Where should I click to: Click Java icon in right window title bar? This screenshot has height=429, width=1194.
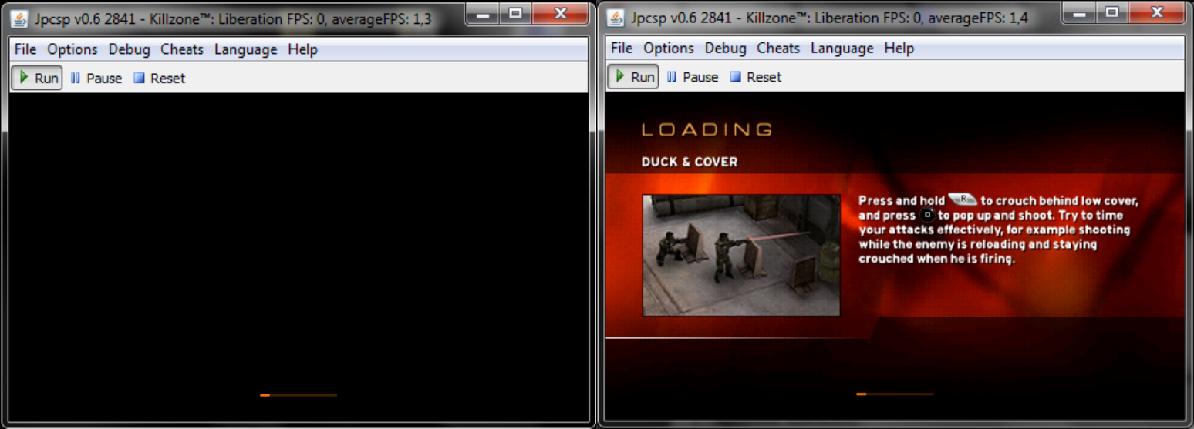[x=617, y=18]
